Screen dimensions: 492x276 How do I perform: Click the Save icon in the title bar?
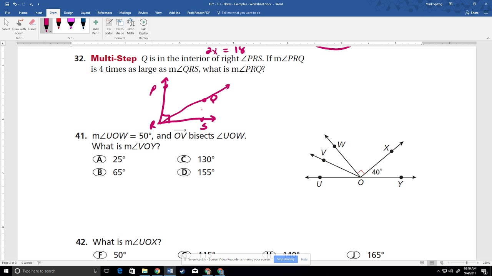[x=7, y=4]
